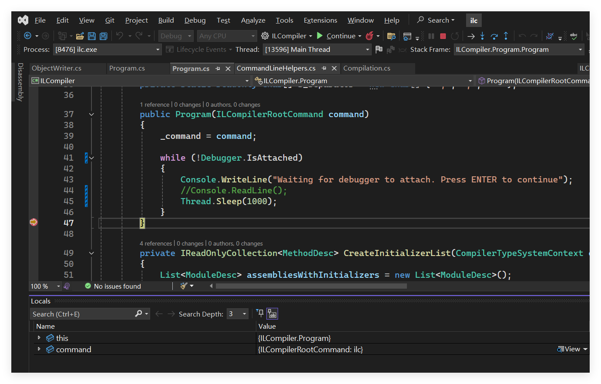Collapse the while block at line 41
This screenshot has width=601, height=384.
(91, 158)
